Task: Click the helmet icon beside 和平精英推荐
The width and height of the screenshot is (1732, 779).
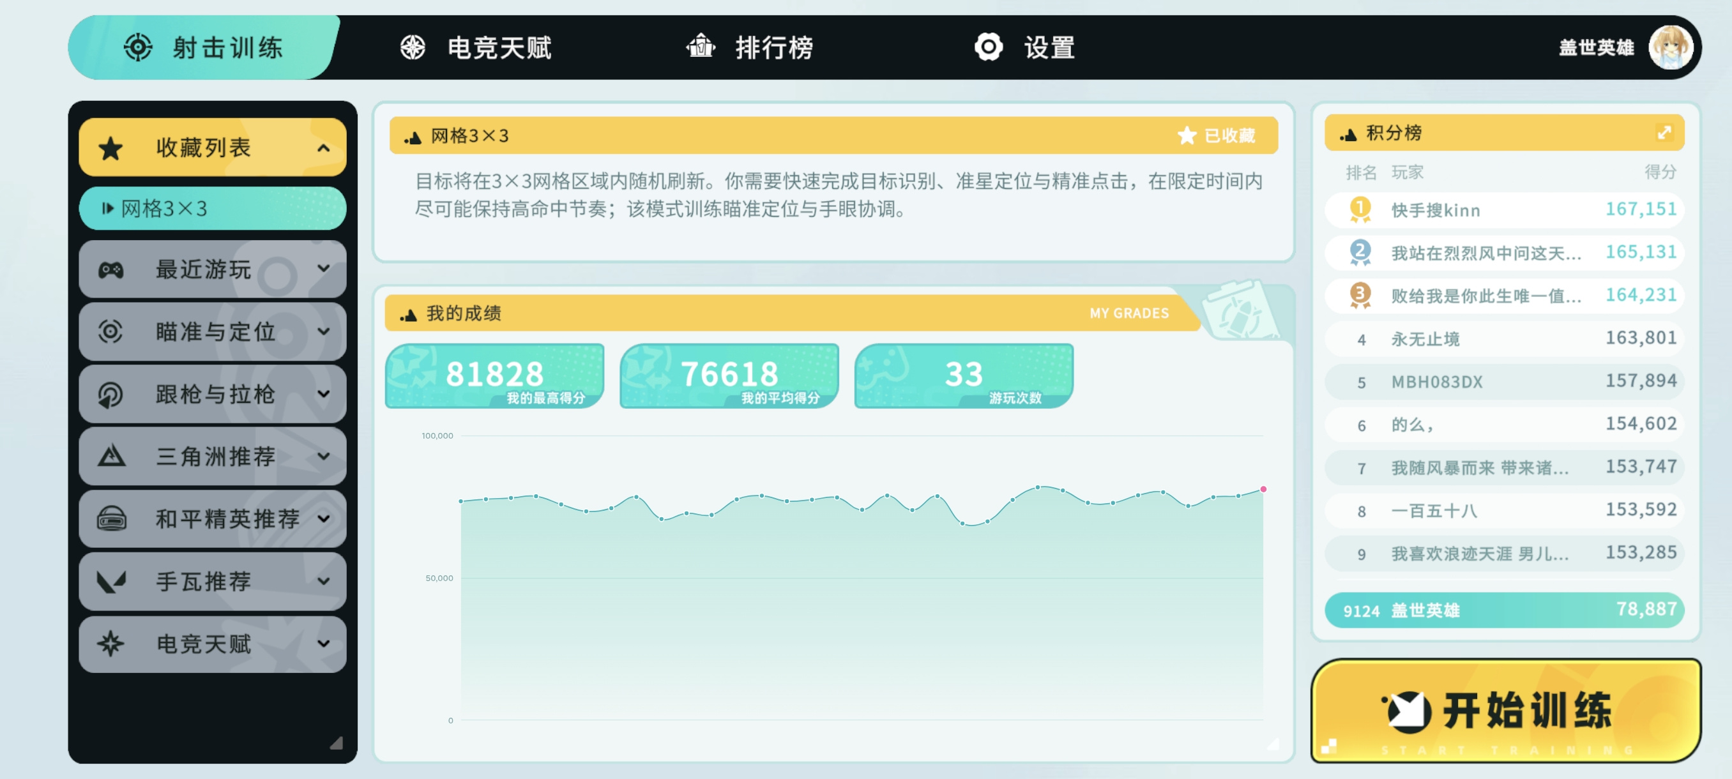Action: point(111,519)
